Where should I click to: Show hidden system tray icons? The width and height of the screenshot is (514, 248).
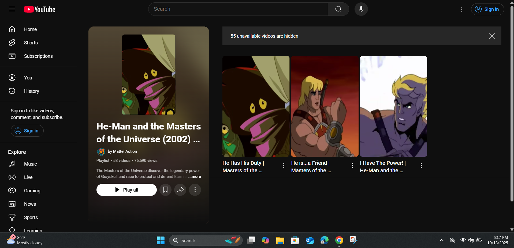pos(441,240)
